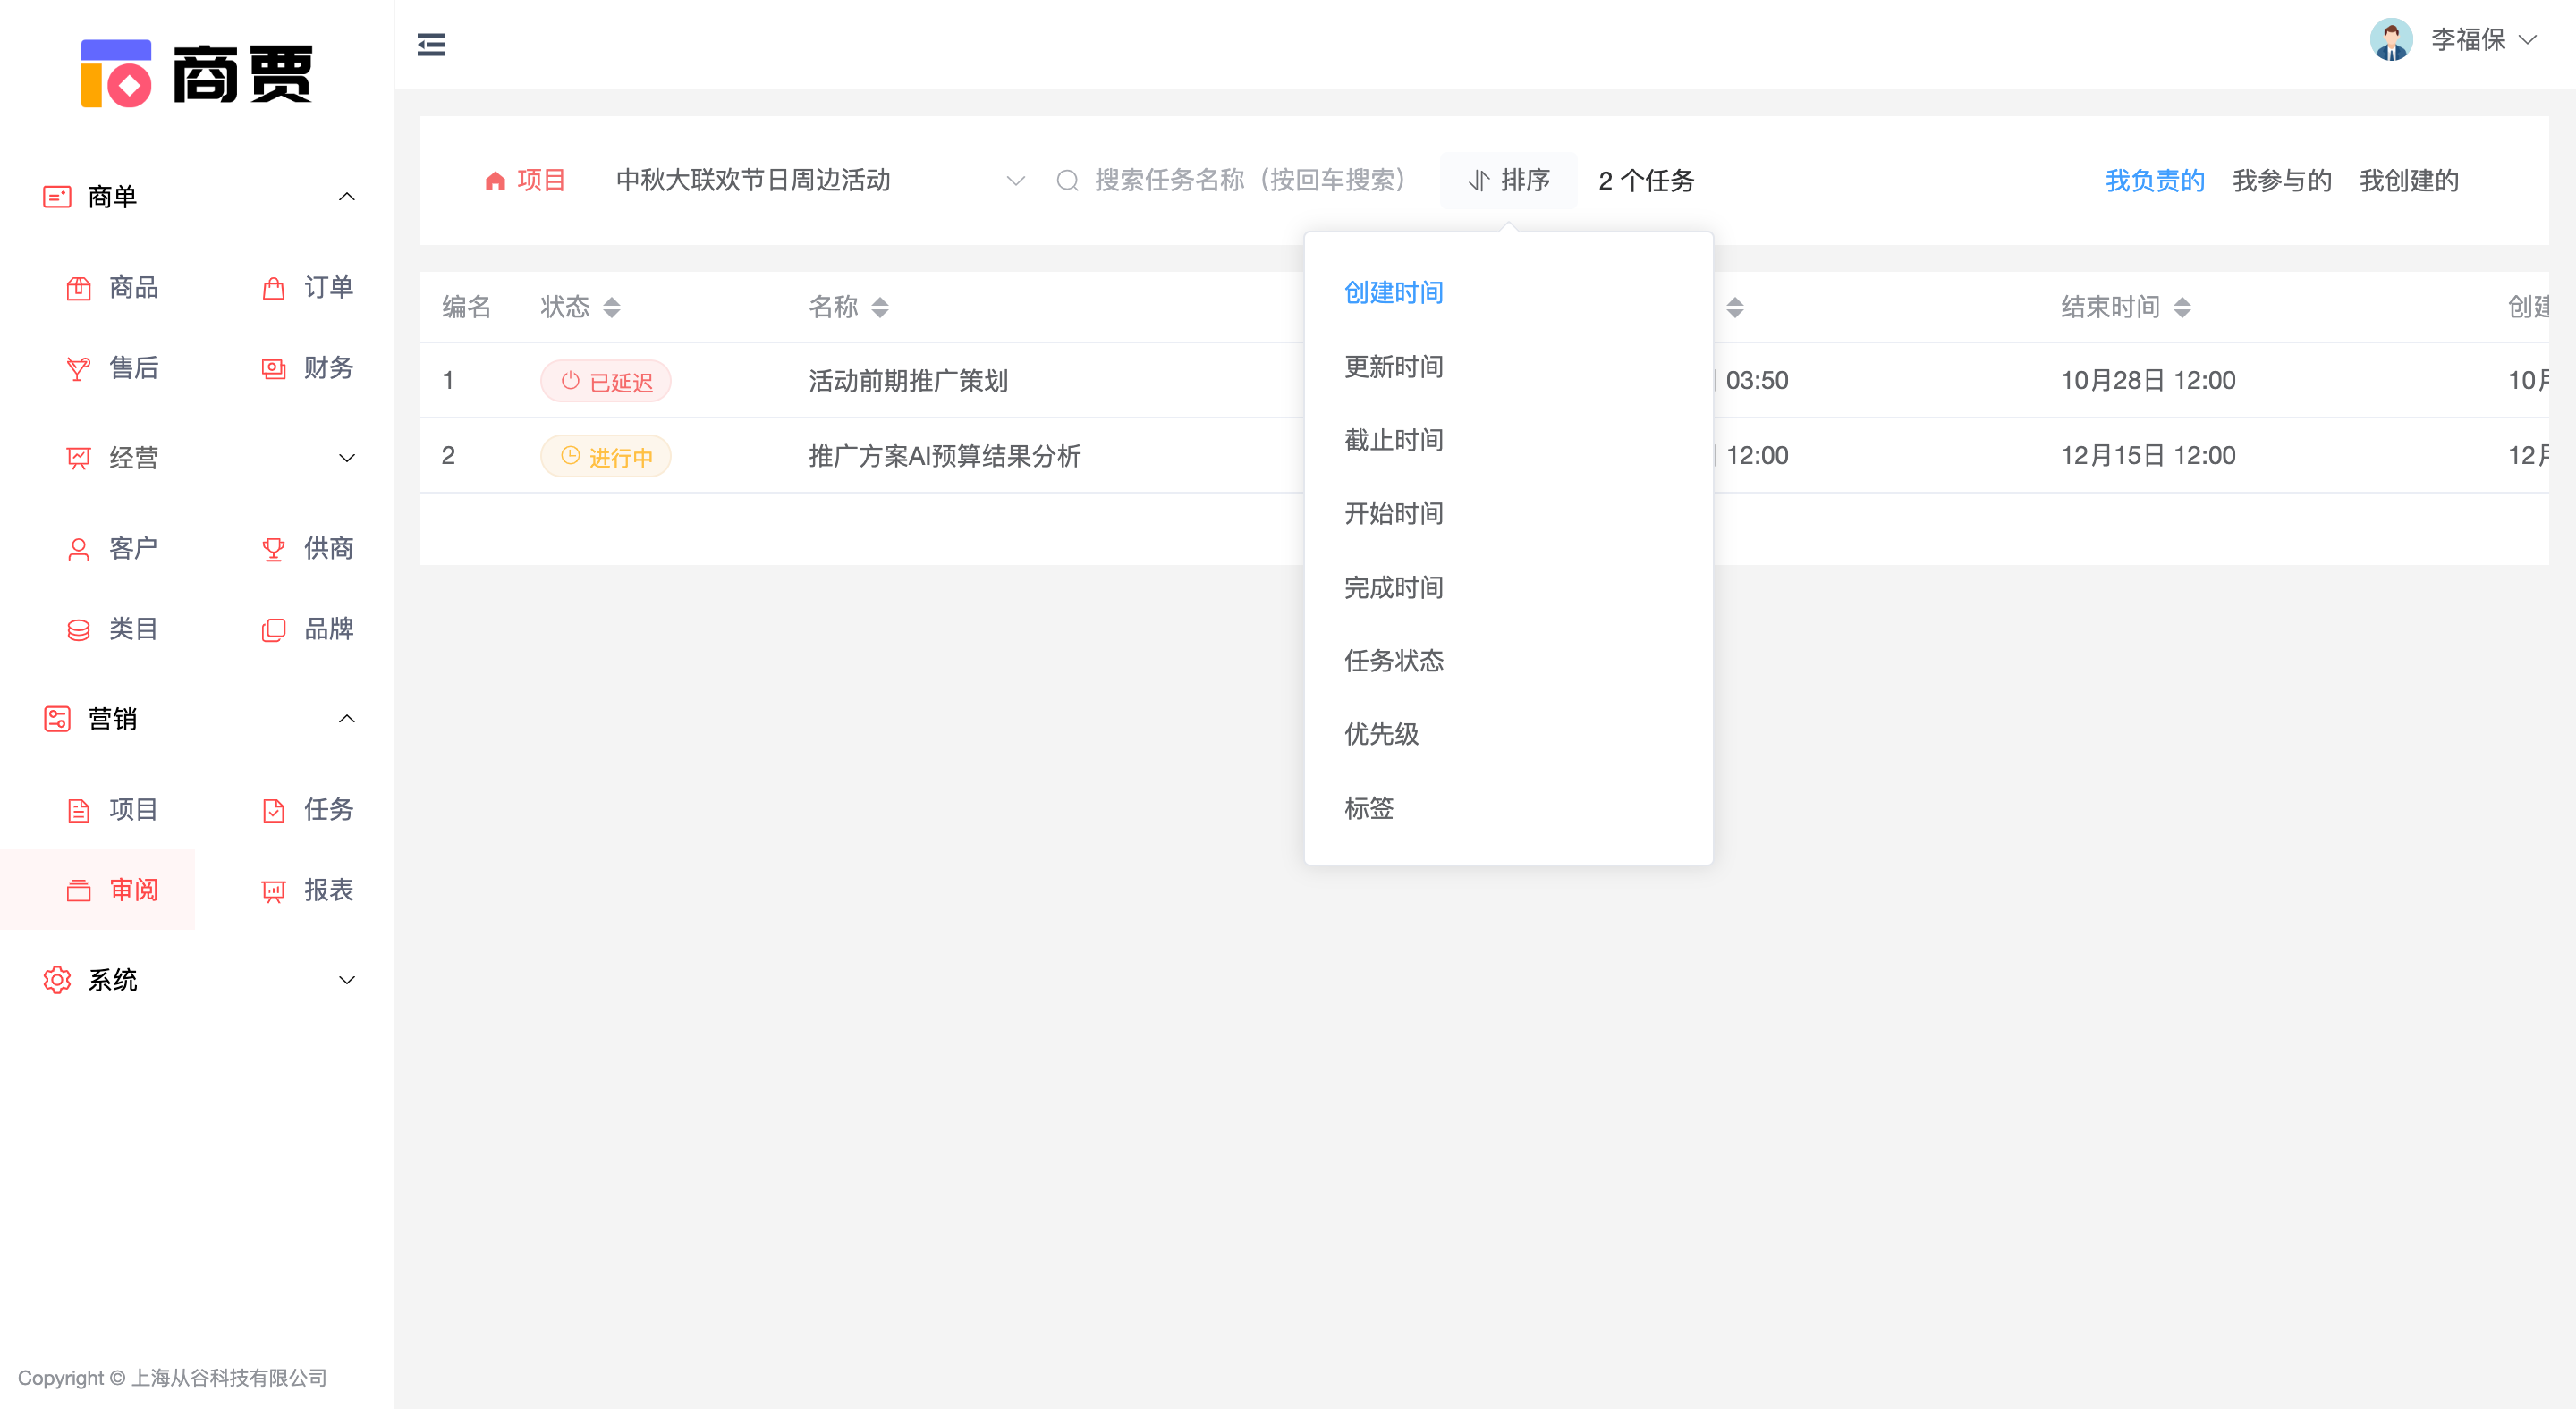
Task: Expand the 经营 sidebar group
Action: coord(347,458)
